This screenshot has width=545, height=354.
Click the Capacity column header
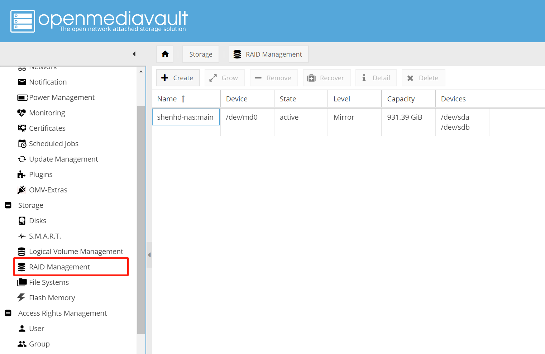click(x=408, y=99)
